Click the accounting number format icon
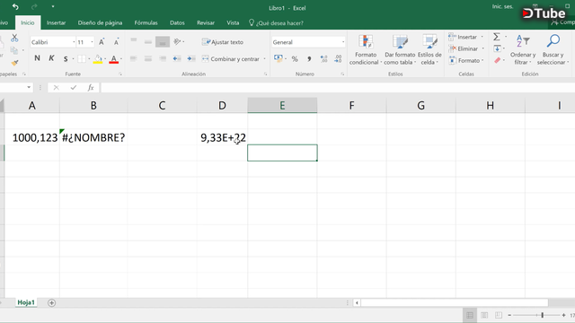The width and height of the screenshot is (575, 323). coord(278,58)
